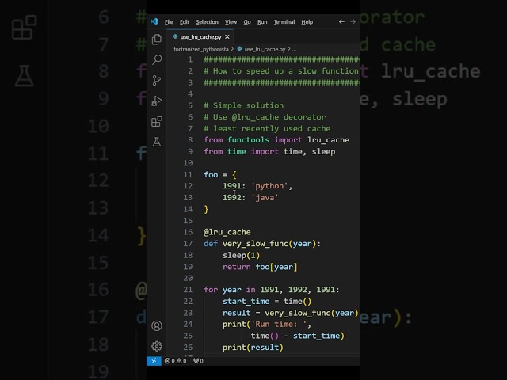This screenshot has width=507, height=380.
Task: Click "'java'" string on line 13
Action: tap(265, 197)
